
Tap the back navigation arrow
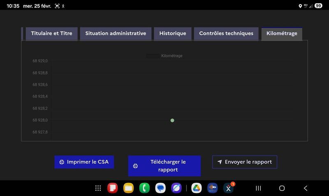pos(306,188)
